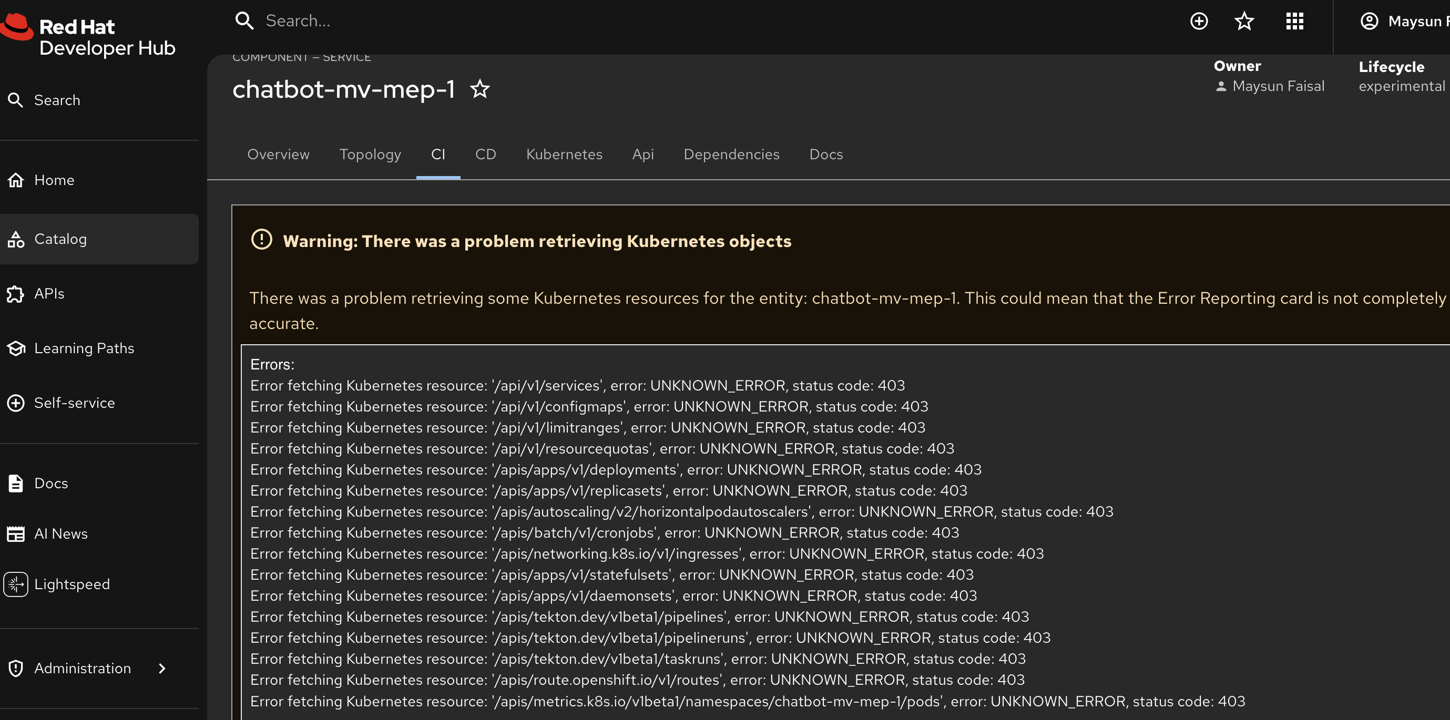Open the APIs sidebar item
The width and height of the screenshot is (1450, 720).
[49, 294]
